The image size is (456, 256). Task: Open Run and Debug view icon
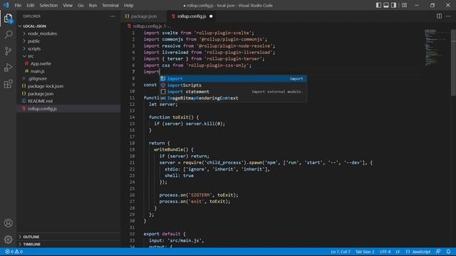pyautogui.click(x=8, y=68)
